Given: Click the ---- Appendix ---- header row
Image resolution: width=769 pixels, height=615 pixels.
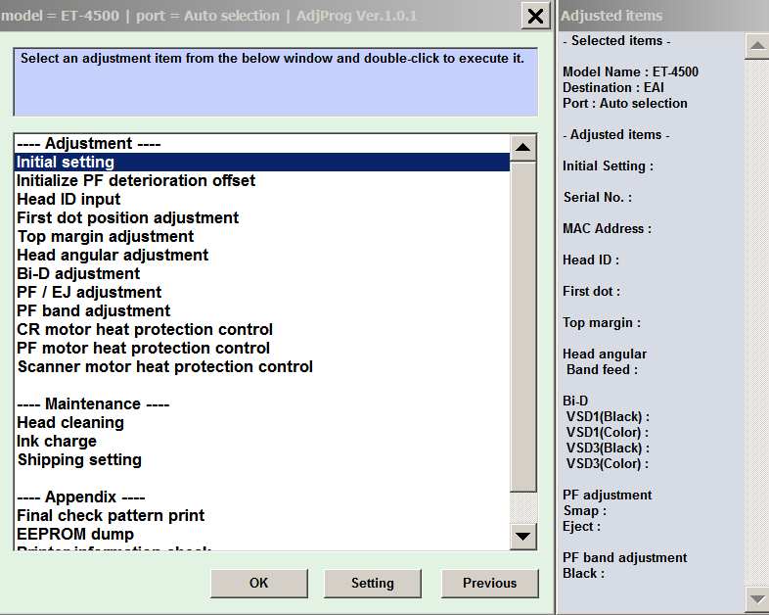Looking at the screenshot, I should tap(262, 497).
